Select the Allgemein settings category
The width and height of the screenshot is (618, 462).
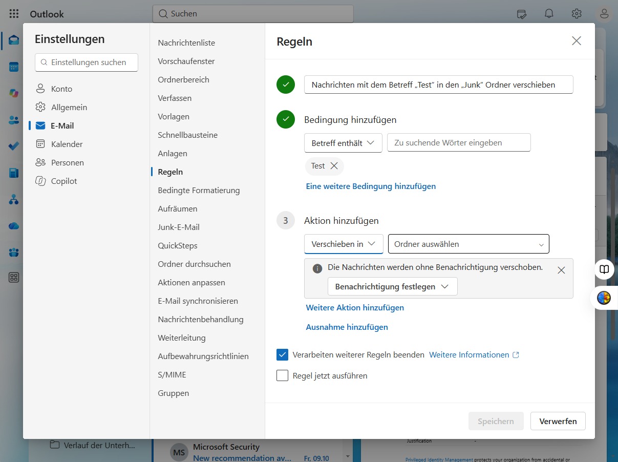(x=69, y=107)
